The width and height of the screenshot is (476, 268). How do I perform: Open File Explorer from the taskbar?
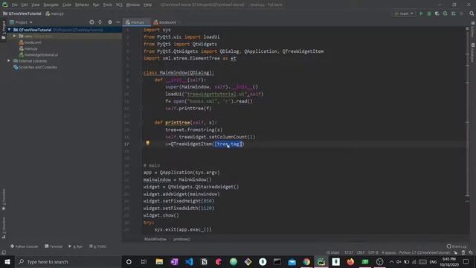coord(159,261)
